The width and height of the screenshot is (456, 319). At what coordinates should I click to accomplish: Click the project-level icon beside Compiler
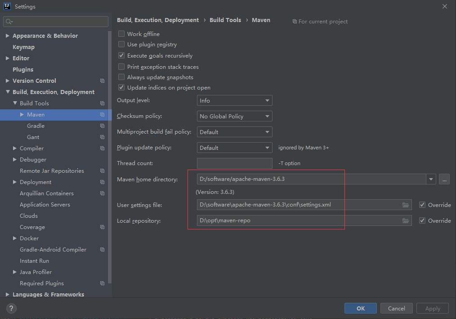point(103,148)
